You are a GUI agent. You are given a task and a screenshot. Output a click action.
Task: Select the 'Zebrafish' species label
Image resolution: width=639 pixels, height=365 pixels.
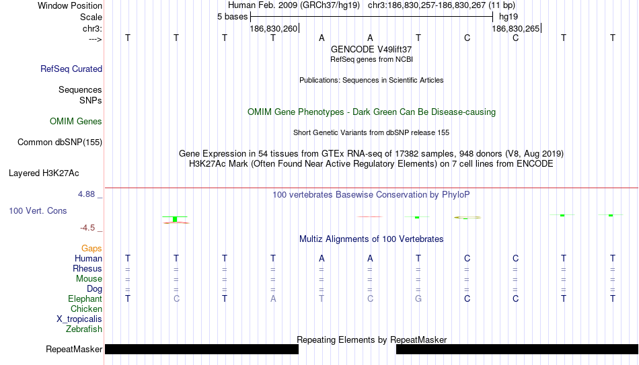(x=84, y=329)
